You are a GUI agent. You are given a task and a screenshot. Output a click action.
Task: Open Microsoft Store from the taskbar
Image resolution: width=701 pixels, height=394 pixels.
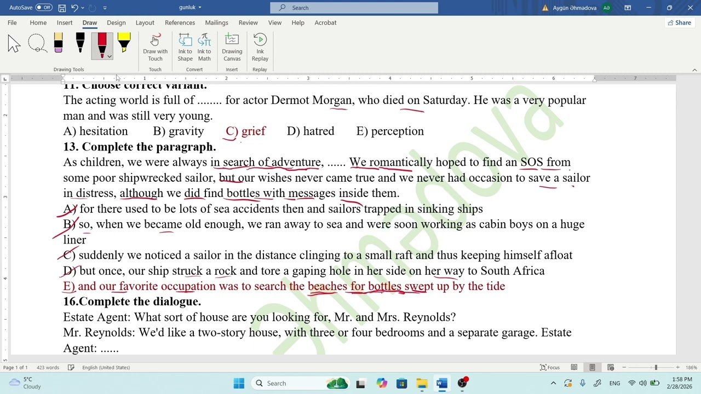401,383
